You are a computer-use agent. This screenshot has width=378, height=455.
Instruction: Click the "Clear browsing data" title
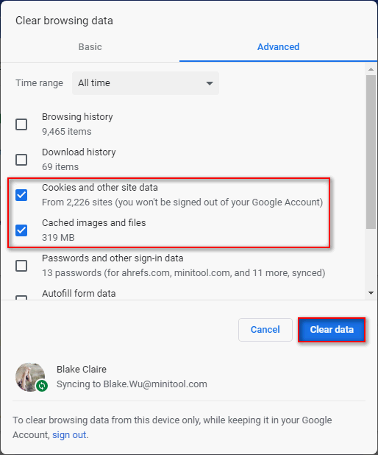pyautogui.click(x=65, y=21)
